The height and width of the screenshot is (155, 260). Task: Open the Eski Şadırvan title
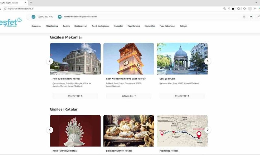tap(167, 79)
